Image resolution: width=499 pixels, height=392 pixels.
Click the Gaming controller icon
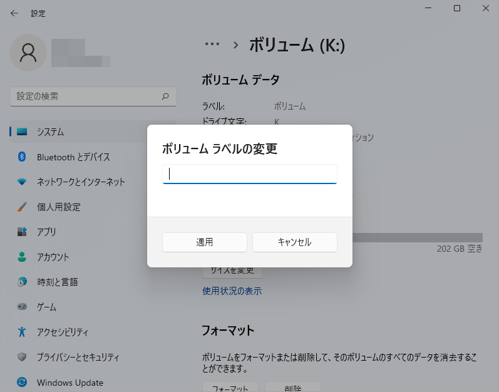(22, 307)
